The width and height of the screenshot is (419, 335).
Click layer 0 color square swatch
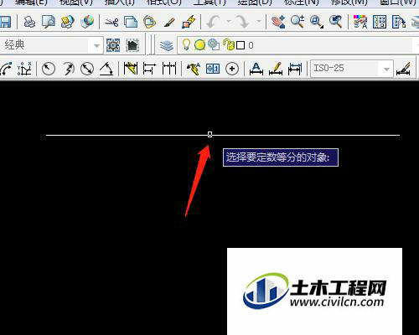click(241, 45)
